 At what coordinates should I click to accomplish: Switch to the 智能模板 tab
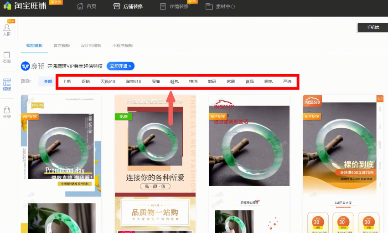34,46
